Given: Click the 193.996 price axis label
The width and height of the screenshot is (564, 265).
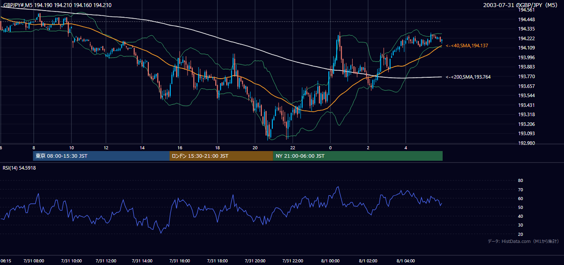Looking at the screenshot, I should click(526, 57).
